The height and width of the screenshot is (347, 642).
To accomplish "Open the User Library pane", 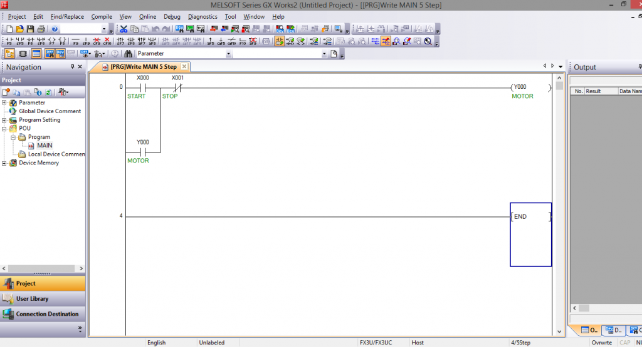I will pos(32,299).
